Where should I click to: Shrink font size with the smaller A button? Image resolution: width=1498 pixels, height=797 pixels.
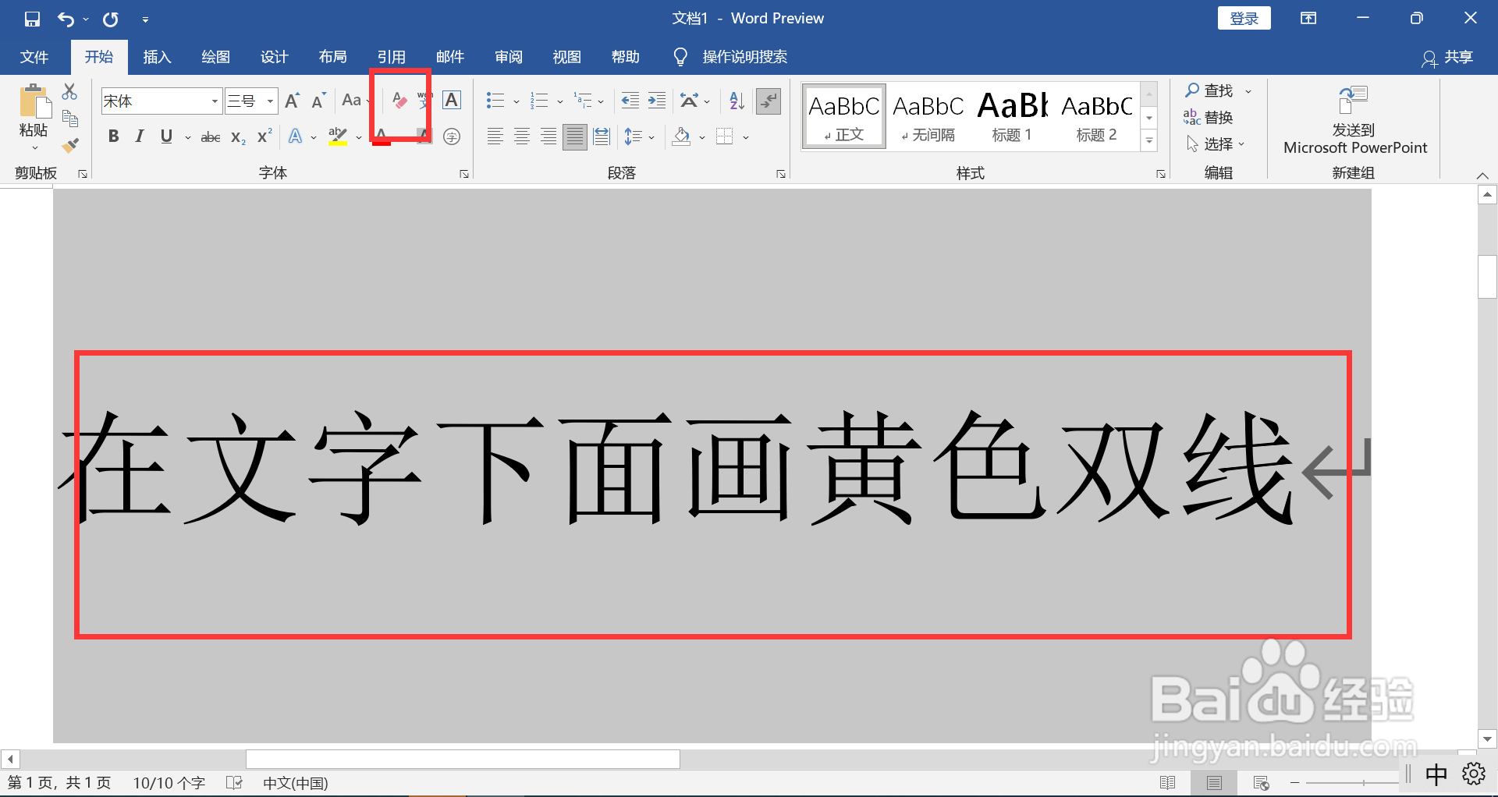(x=318, y=101)
